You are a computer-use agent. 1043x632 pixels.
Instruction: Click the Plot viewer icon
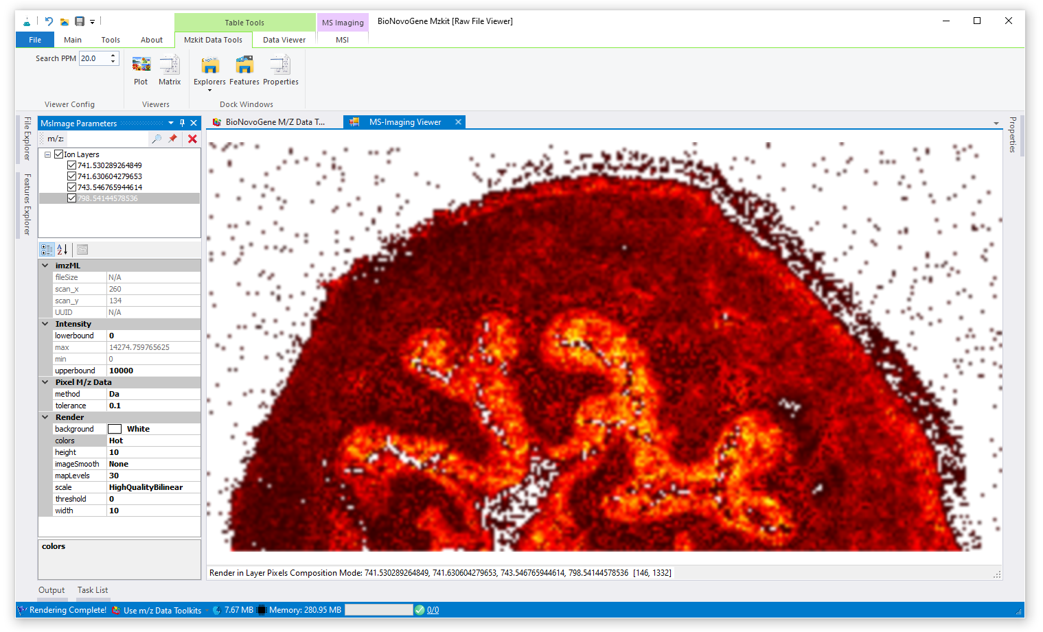tap(141, 66)
